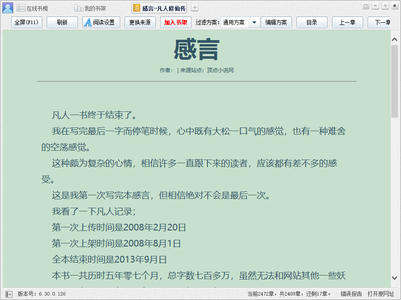Click 刷新 to refresh the chapter
The width and height of the screenshot is (401, 300).
[62, 22]
